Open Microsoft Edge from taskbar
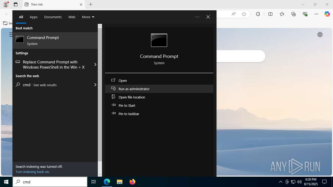Screen dimensions: 333x187 [107, 182]
